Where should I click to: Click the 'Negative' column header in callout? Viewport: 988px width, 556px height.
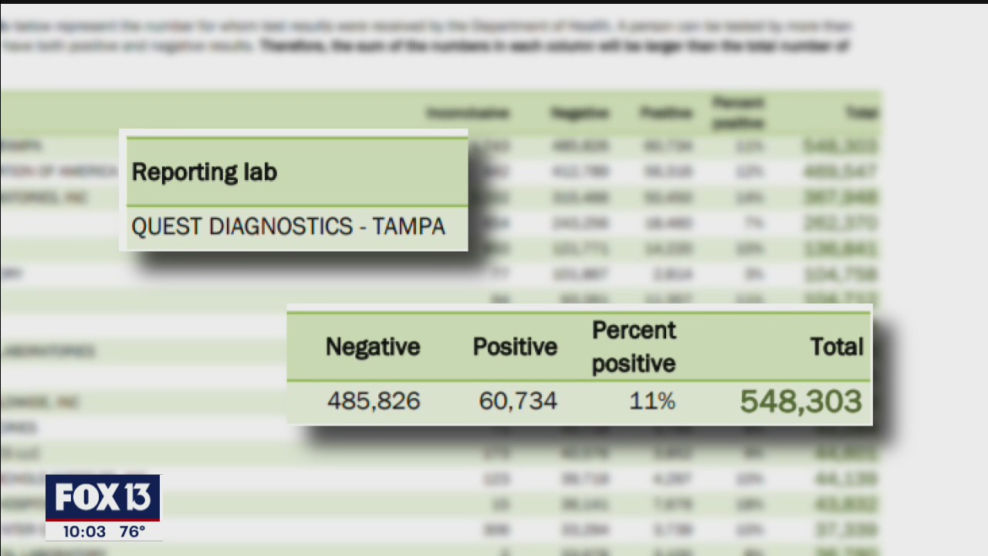373,347
